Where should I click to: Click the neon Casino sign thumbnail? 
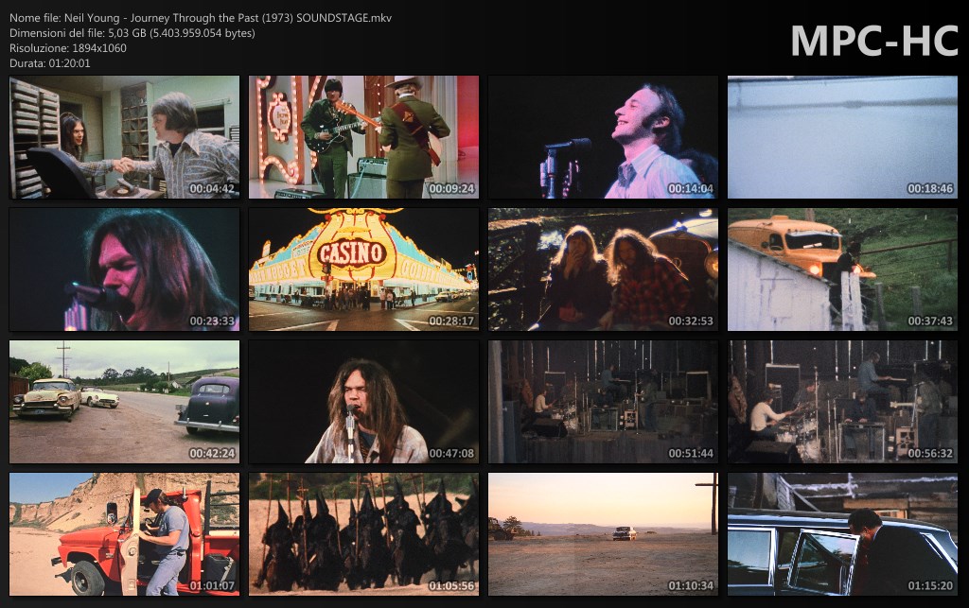(363, 269)
